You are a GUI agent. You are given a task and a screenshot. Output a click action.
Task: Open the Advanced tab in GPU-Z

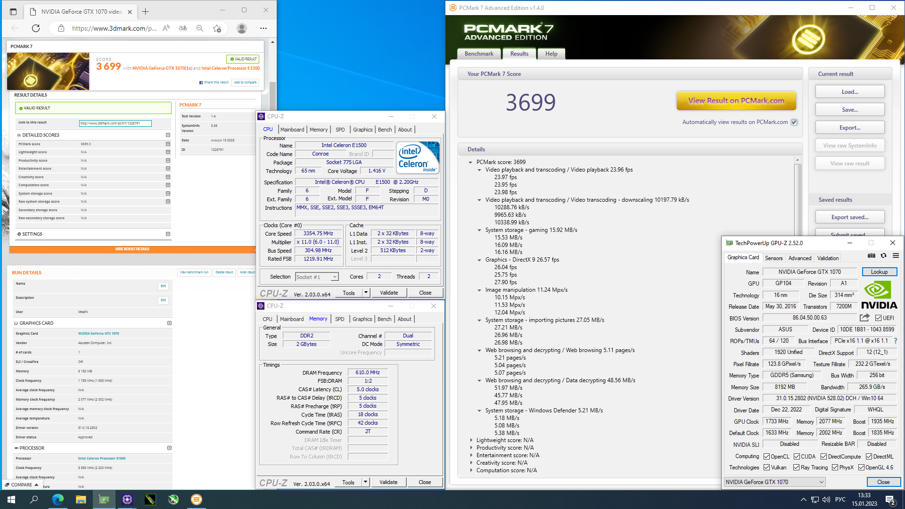[800, 258]
